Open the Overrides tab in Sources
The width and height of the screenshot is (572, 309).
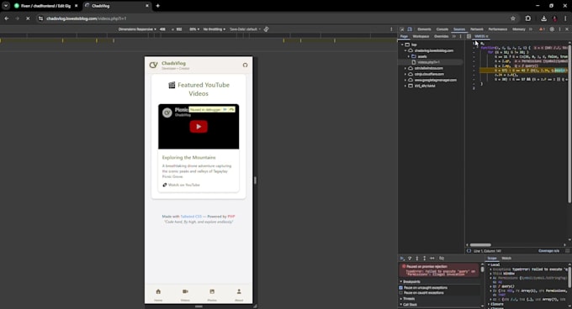(442, 36)
